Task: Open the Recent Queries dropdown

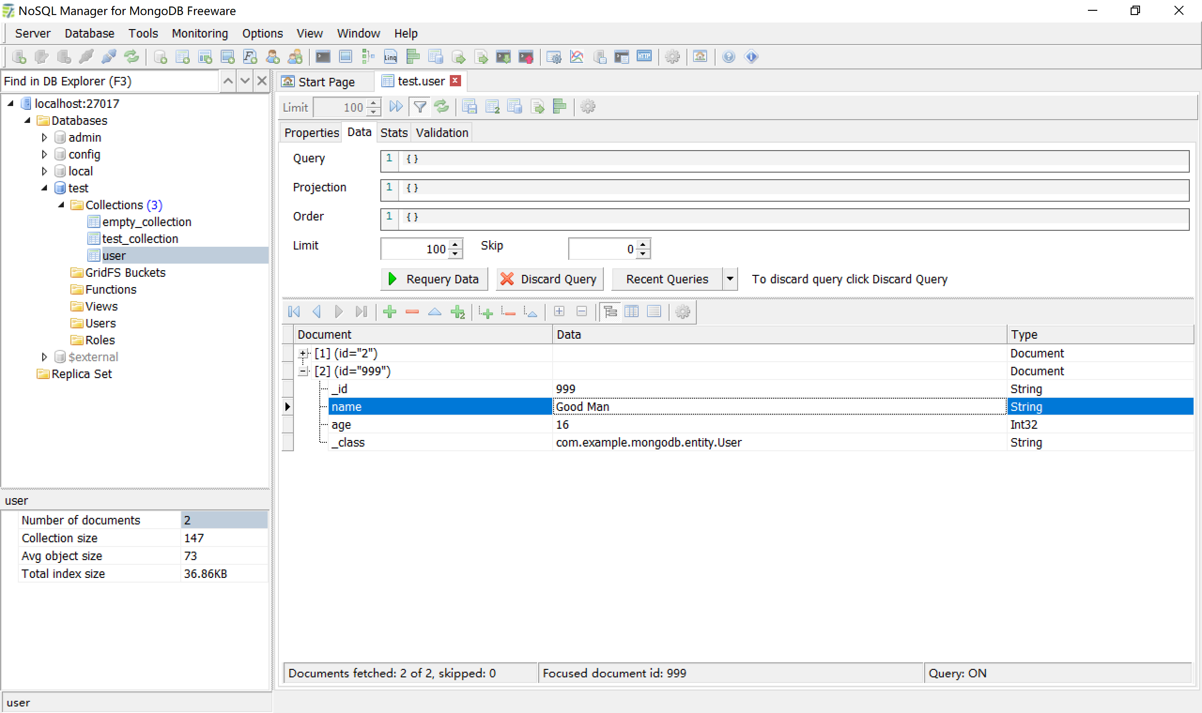Action: pyautogui.click(x=728, y=279)
